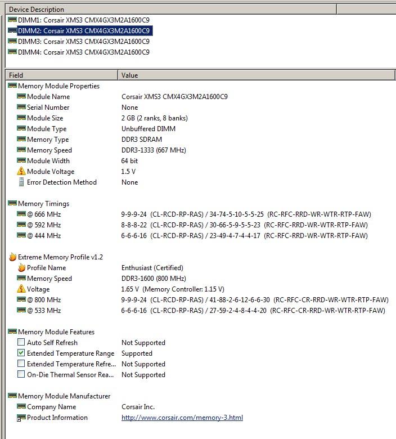Click the Module Name row icon
Screen dimensions: 396x439
point(21,96)
